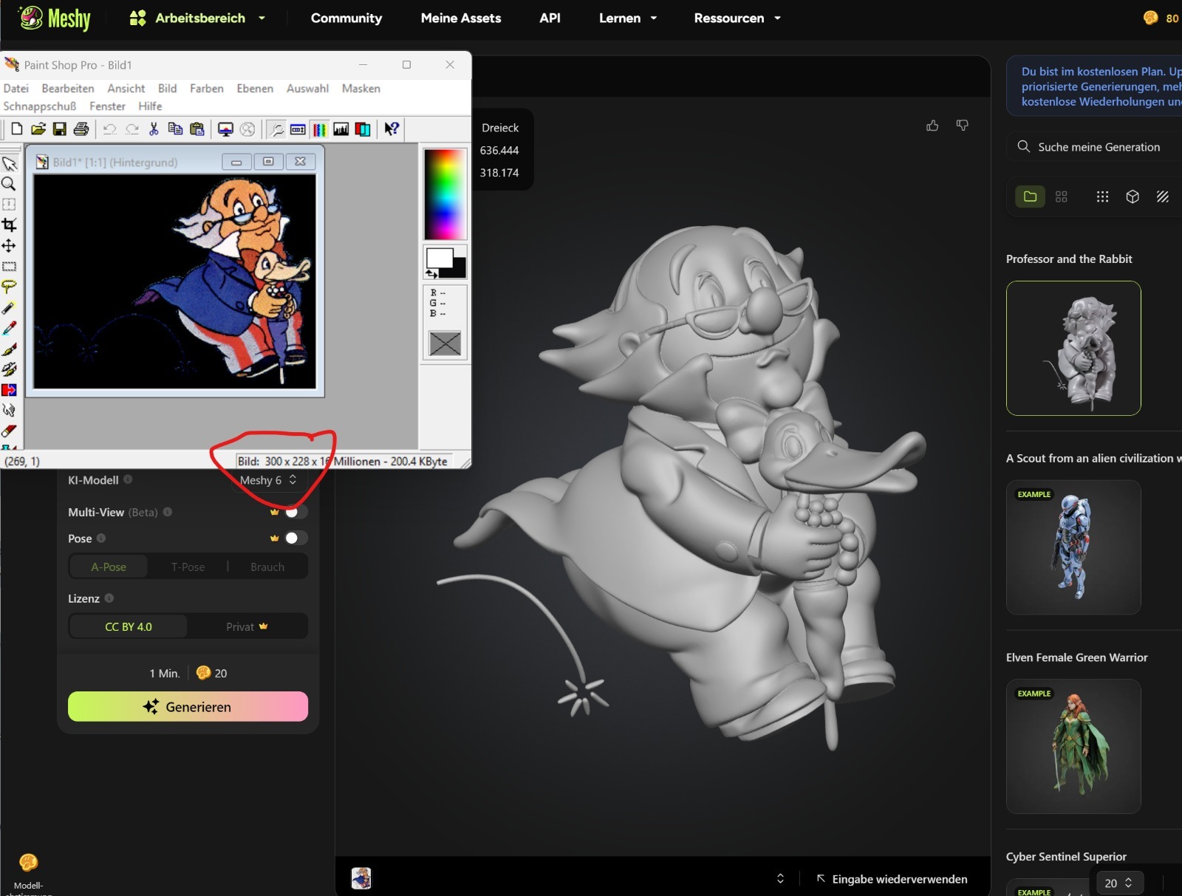The image size is (1182, 896).
Task: Open the Farben menu
Action: pyautogui.click(x=206, y=88)
